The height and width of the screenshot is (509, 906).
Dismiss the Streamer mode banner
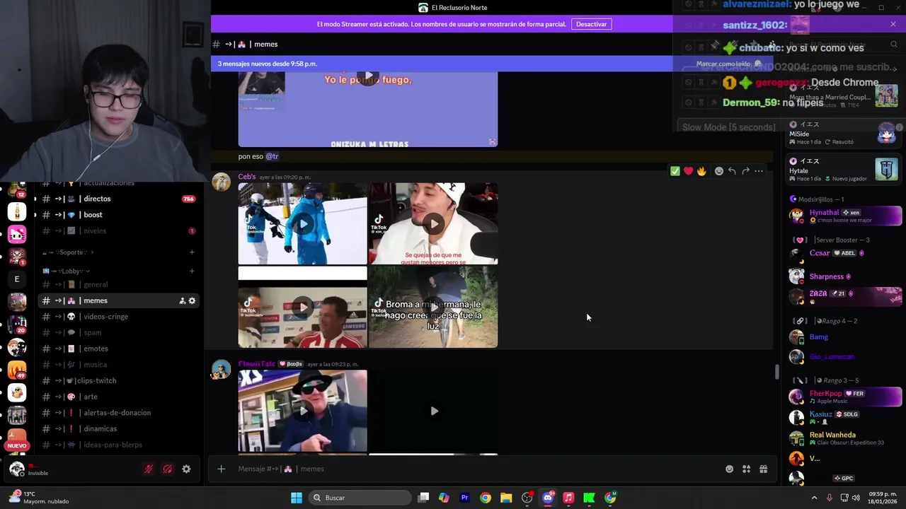click(893, 24)
